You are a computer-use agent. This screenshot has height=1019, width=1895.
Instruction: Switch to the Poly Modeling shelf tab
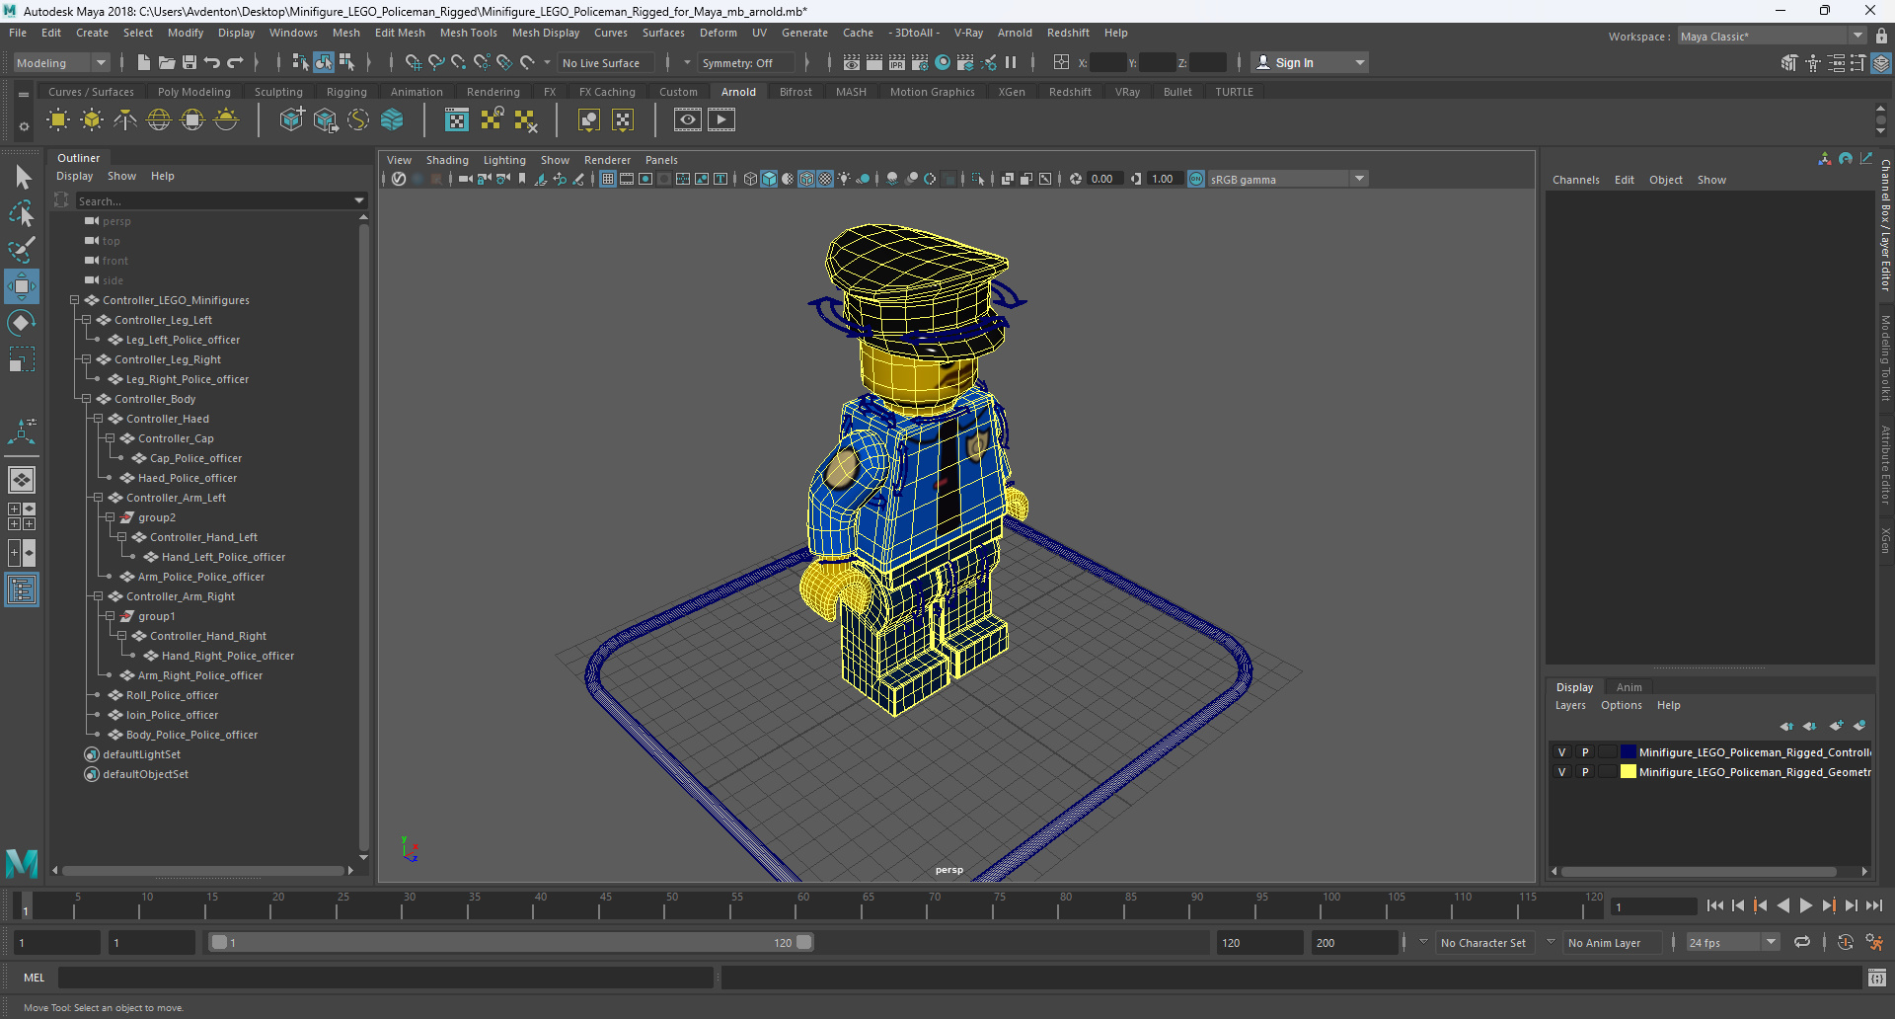coord(193,92)
